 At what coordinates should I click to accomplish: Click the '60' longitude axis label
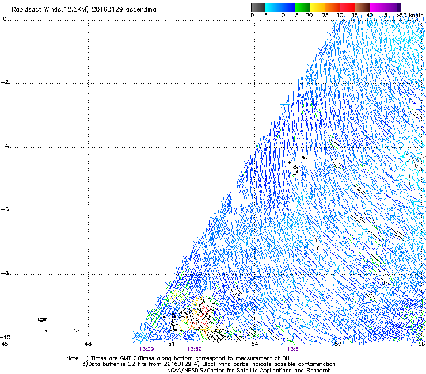coord(421,344)
